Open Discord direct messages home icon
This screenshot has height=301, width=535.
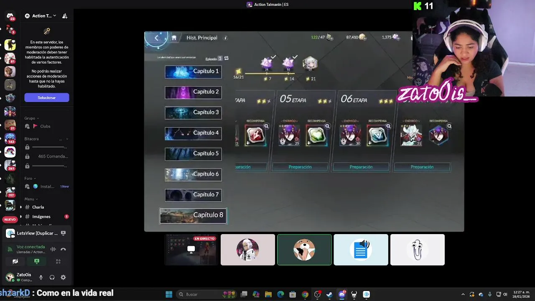tap(10, 16)
